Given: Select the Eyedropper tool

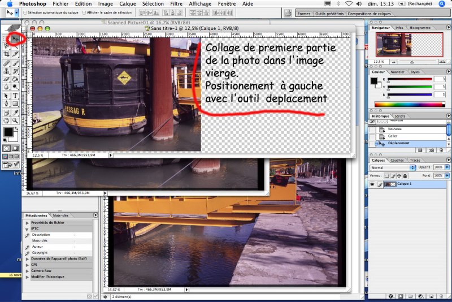Looking at the screenshot, I should (x=15, y=113).
